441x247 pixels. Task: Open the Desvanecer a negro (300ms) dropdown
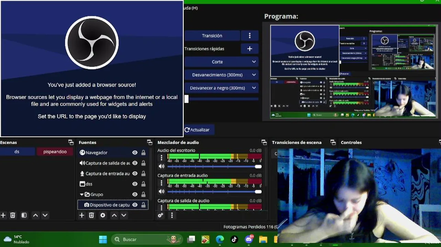(x=222, y=88)
